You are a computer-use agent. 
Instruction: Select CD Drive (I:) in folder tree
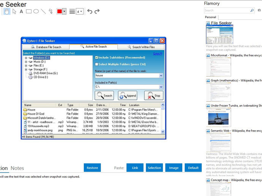click(41, 77)
